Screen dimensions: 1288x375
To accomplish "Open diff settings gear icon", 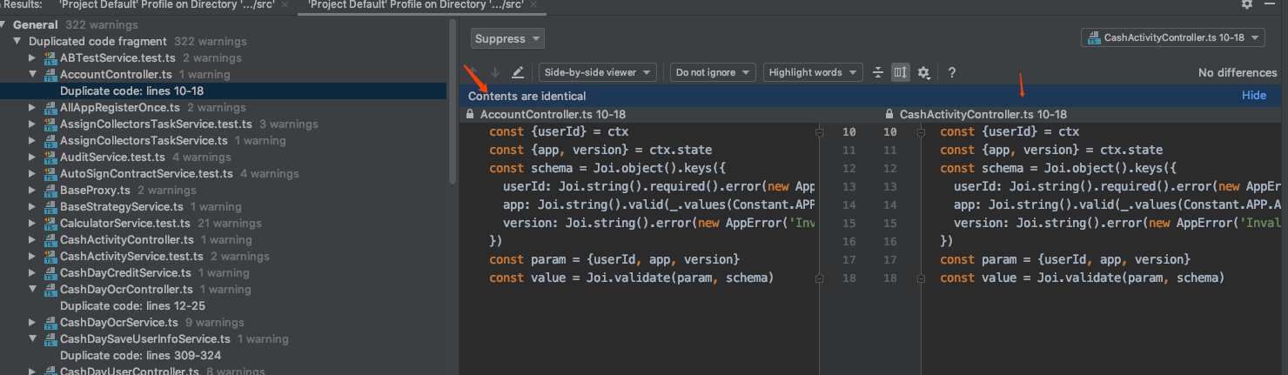I will [x=924, y=73].
